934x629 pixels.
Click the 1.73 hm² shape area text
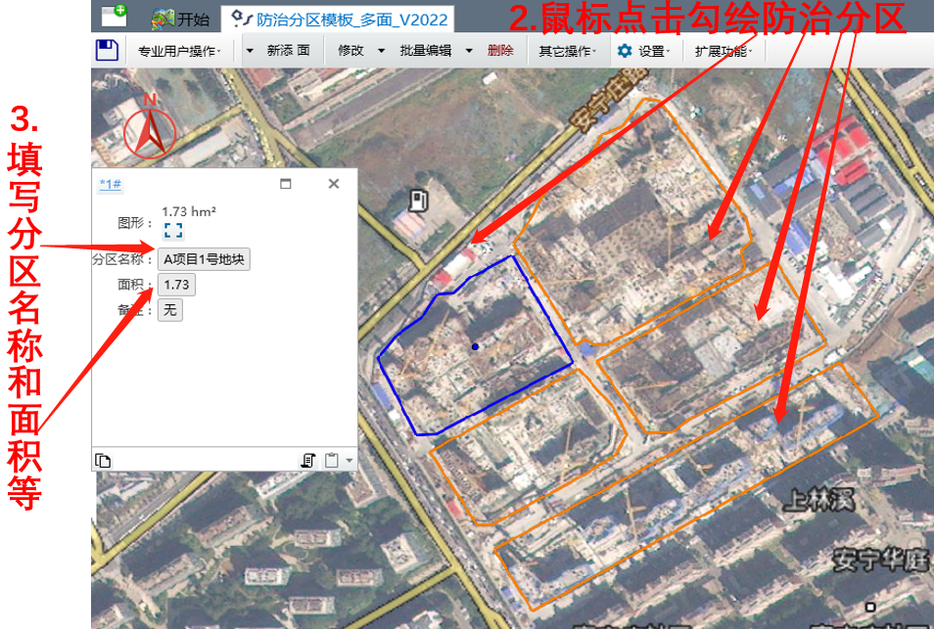pyautogui.click(x=189, y=211)
